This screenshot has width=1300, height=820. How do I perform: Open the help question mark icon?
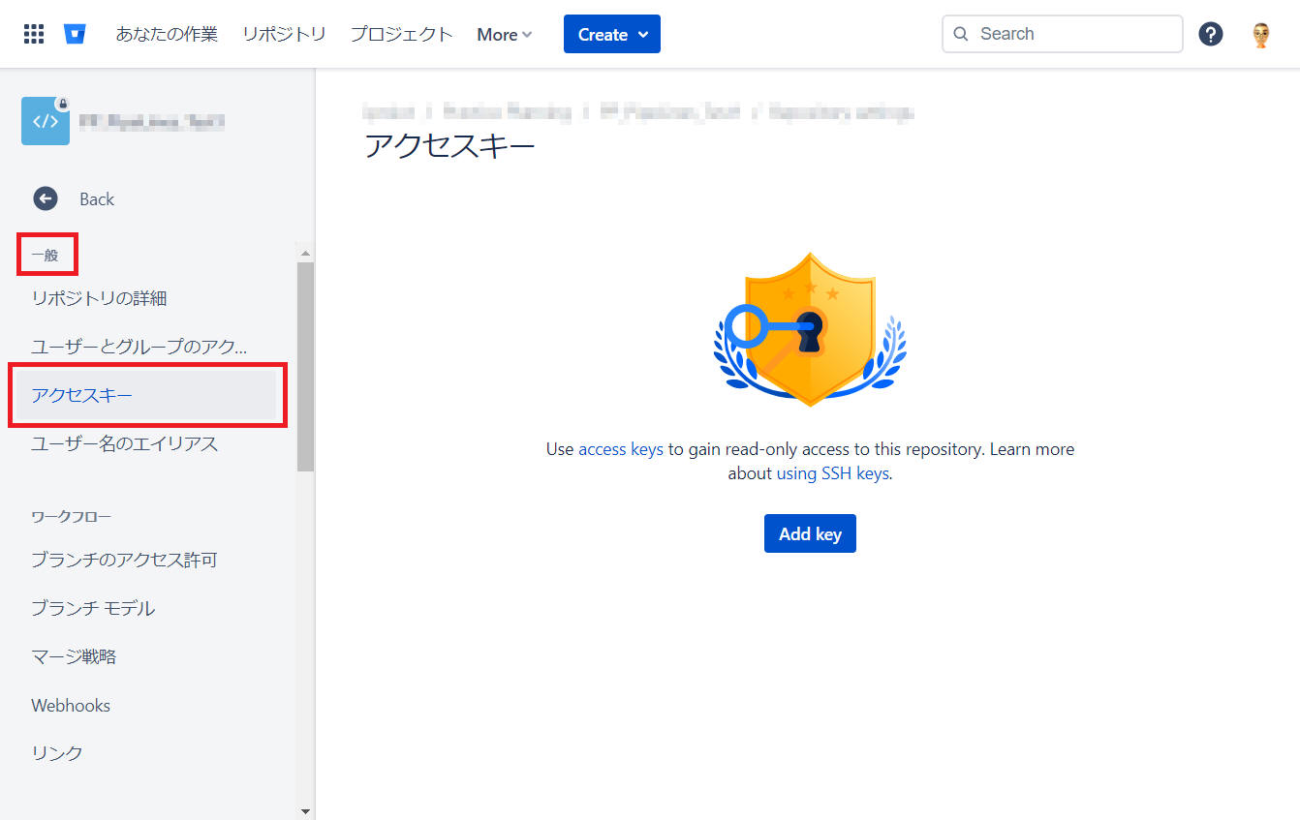coord(1210,34)
